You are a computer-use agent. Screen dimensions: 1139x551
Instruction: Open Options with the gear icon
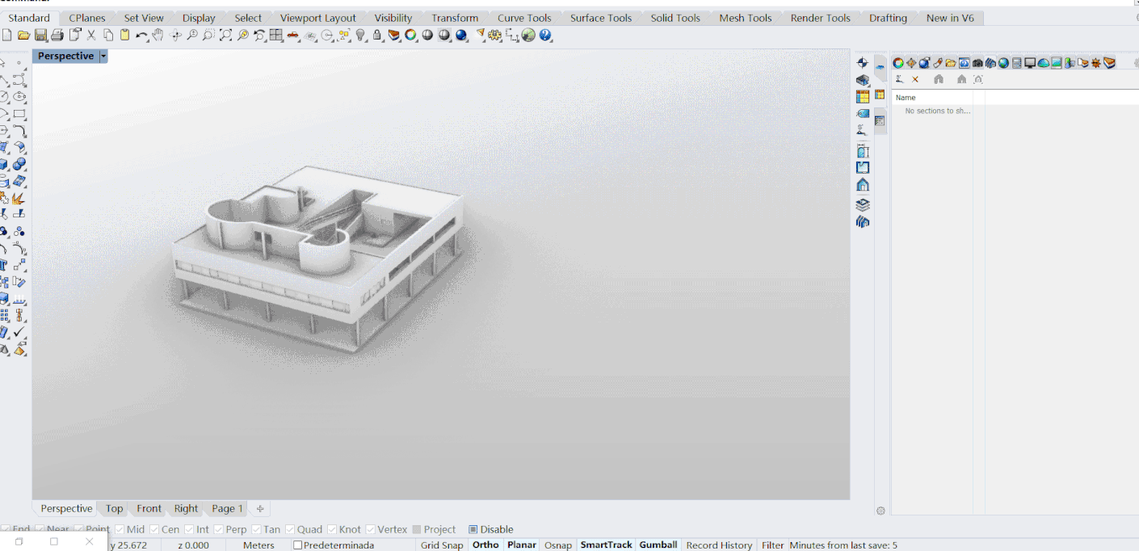495,36
